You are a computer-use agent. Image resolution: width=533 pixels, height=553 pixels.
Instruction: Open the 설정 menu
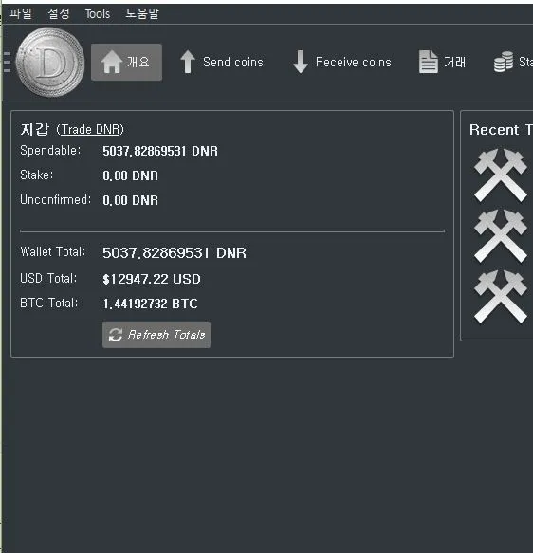tap(59, 14)
